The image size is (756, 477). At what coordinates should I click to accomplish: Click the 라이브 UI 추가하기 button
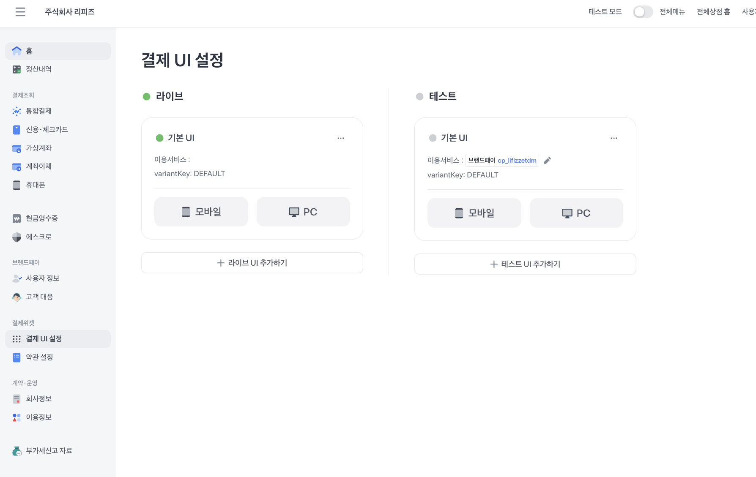(252, 263)
